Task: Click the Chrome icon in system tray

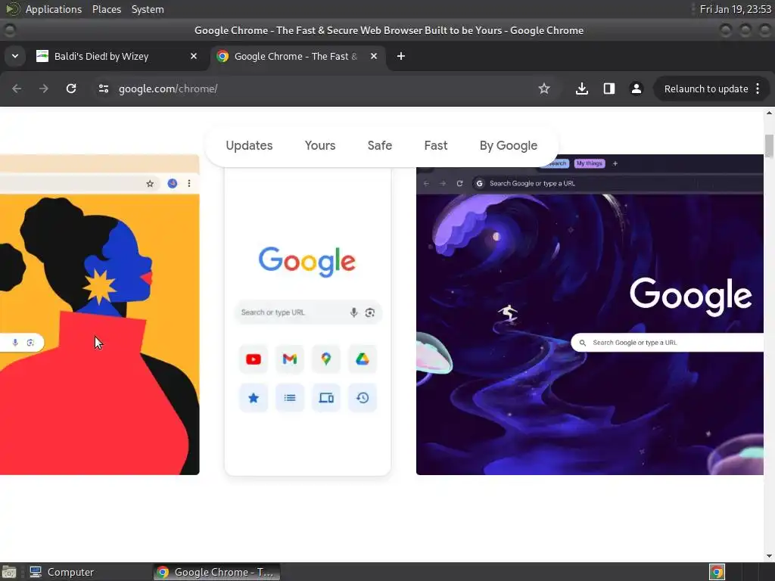Action: point(717,572)
